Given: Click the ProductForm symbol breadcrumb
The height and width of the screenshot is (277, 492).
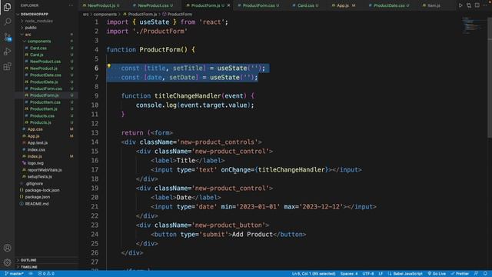Looking at the screenshot, I should [178, 14].
